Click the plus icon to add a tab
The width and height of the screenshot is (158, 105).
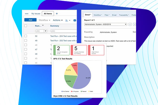[57, 14]
